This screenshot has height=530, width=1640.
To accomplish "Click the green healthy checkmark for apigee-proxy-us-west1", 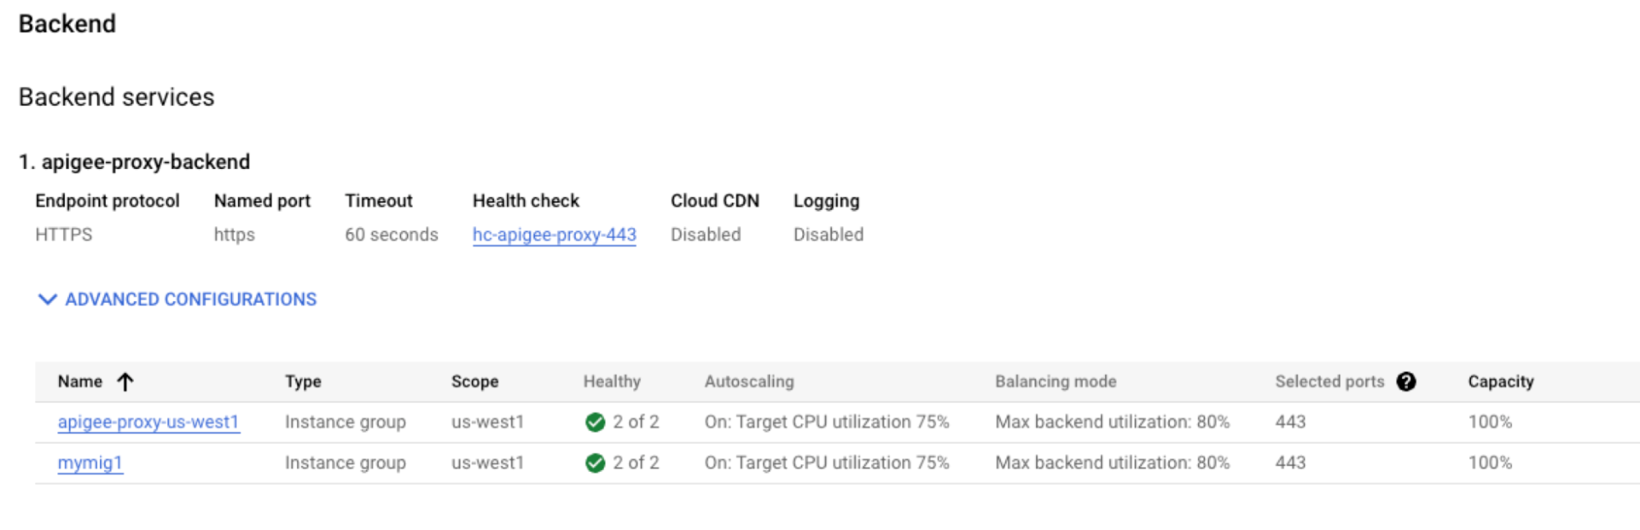I will [x=595, y=423].
